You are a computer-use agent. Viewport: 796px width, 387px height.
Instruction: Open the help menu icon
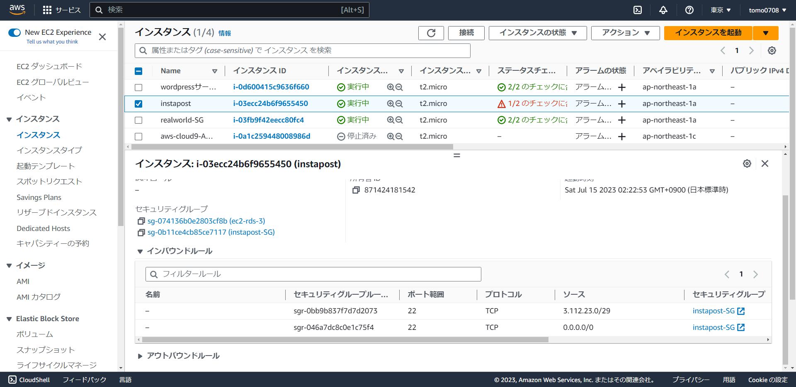(689, 10)
